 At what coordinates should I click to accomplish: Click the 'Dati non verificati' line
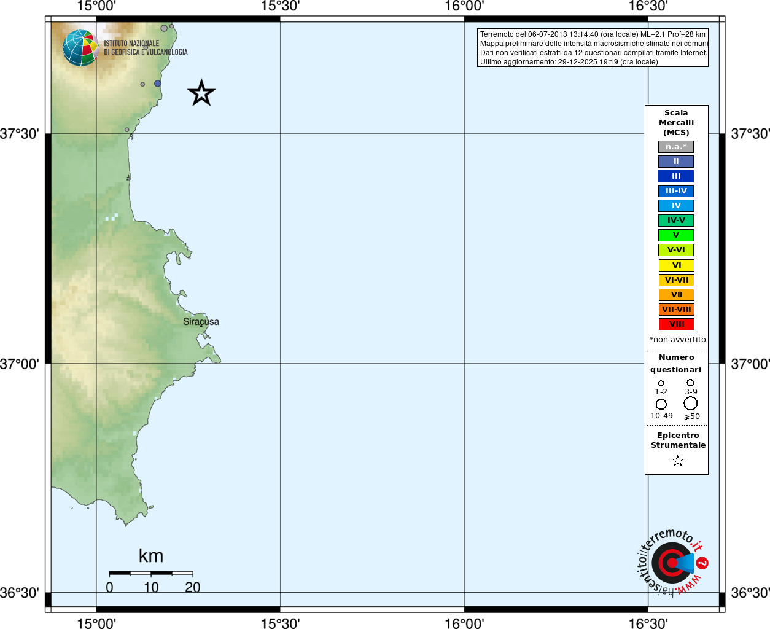click(x=594, y=53)
